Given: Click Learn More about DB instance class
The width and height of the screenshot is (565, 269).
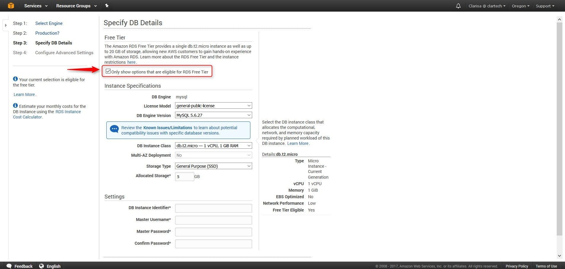Looking at the screenshot, I should [x=298, y=143].
